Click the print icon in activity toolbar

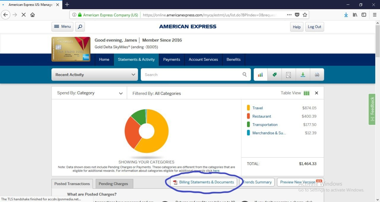317,75
